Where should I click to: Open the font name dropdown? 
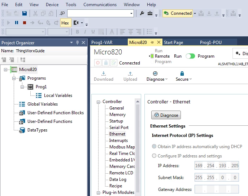[43, 32]
